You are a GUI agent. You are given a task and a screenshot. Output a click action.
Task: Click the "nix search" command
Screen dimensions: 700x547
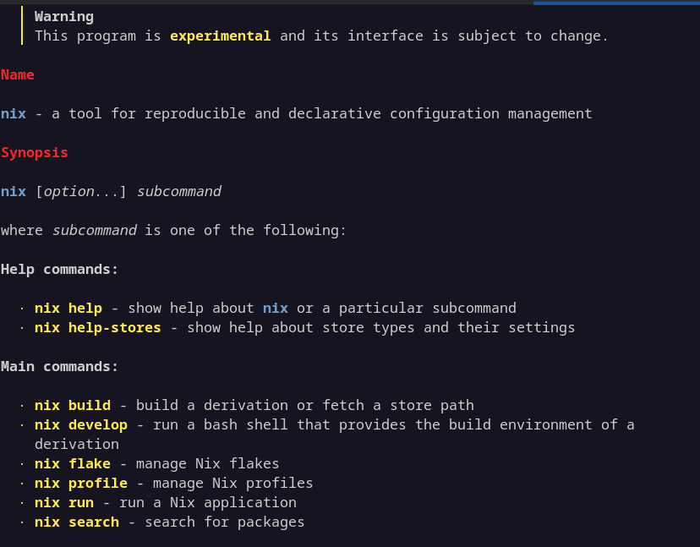tap(76, 522)
